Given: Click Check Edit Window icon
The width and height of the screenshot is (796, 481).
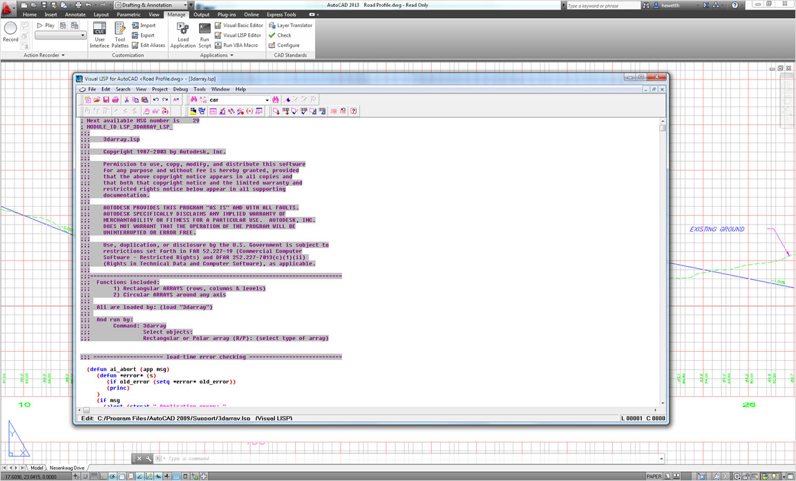Looking at the screenshot, I should tap(294, 111).
